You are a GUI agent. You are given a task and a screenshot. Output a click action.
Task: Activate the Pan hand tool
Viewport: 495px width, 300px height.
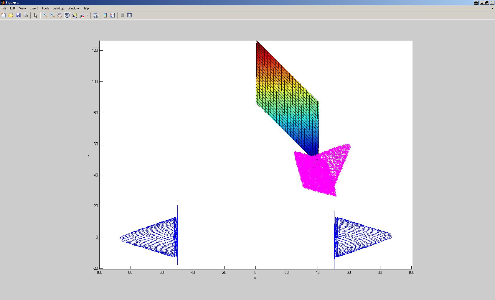click(x=60, y=15)
